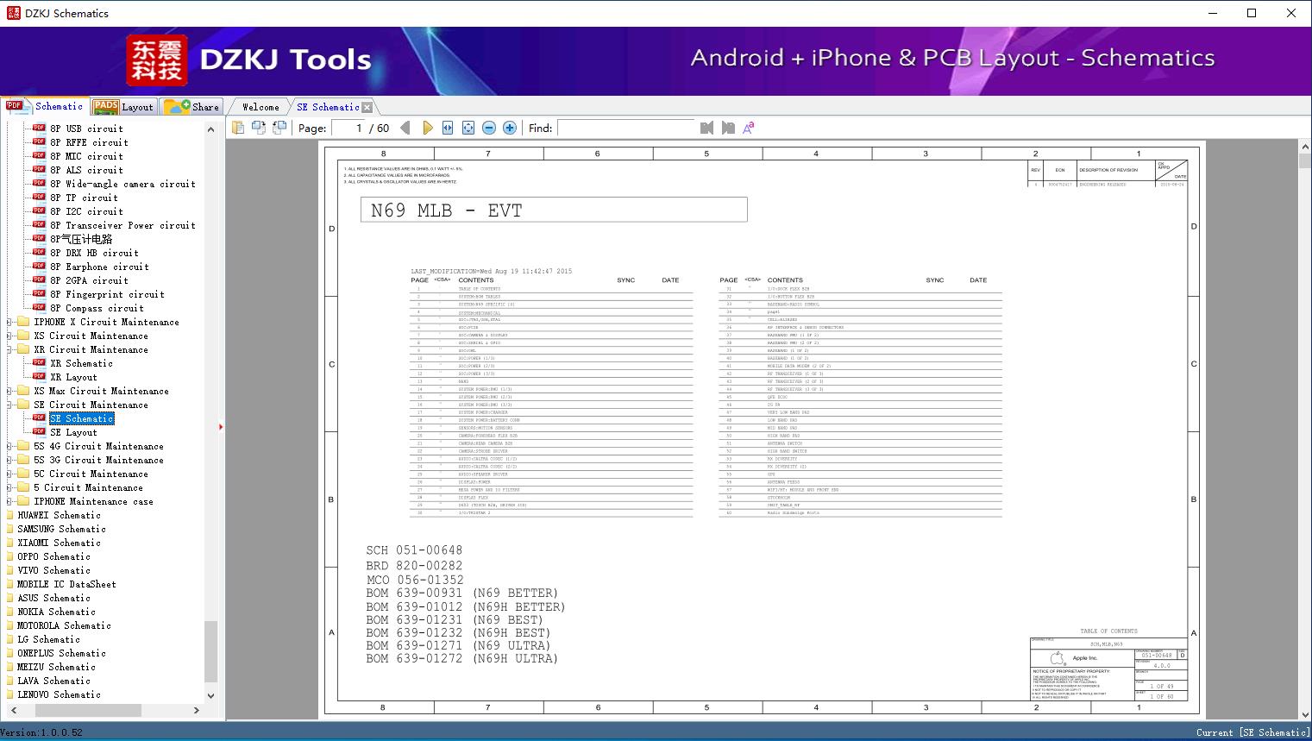Expand XS Circuit Maintenance node
The height and width of the screenshot is (741, 1312).
[x=9, y=336]
